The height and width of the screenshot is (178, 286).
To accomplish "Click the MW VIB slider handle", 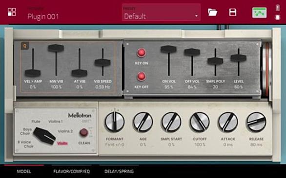I will point(56,48).
